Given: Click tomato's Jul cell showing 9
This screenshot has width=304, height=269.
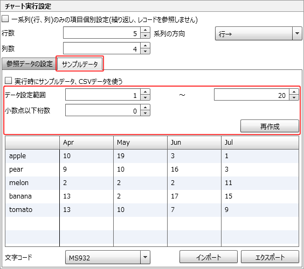Looking at the screenshot, I should (260, 210).
